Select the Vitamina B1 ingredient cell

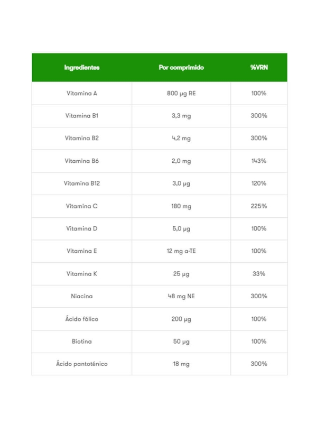(81, 116)
